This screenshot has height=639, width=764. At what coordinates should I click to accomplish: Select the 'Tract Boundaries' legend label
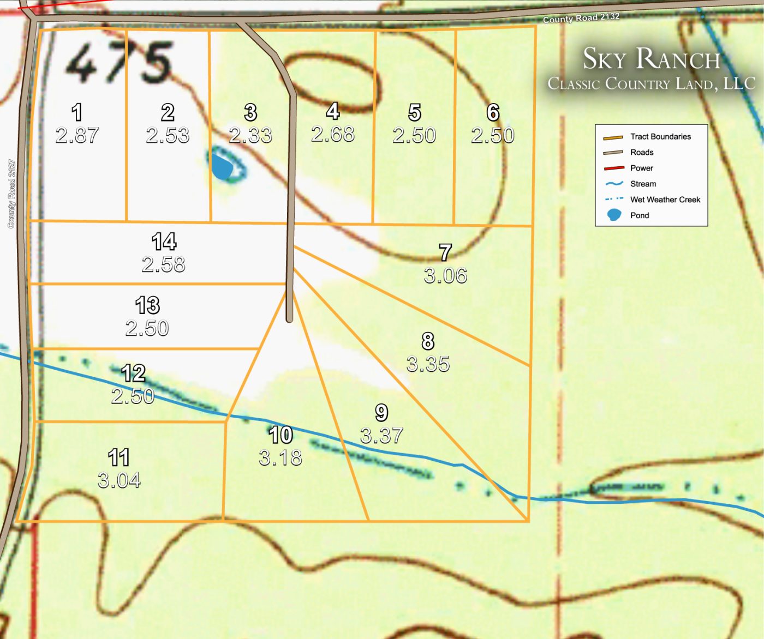[660, 136]
